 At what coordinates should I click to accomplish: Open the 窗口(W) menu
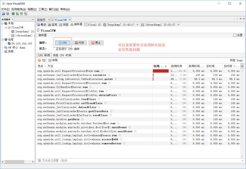54,9
